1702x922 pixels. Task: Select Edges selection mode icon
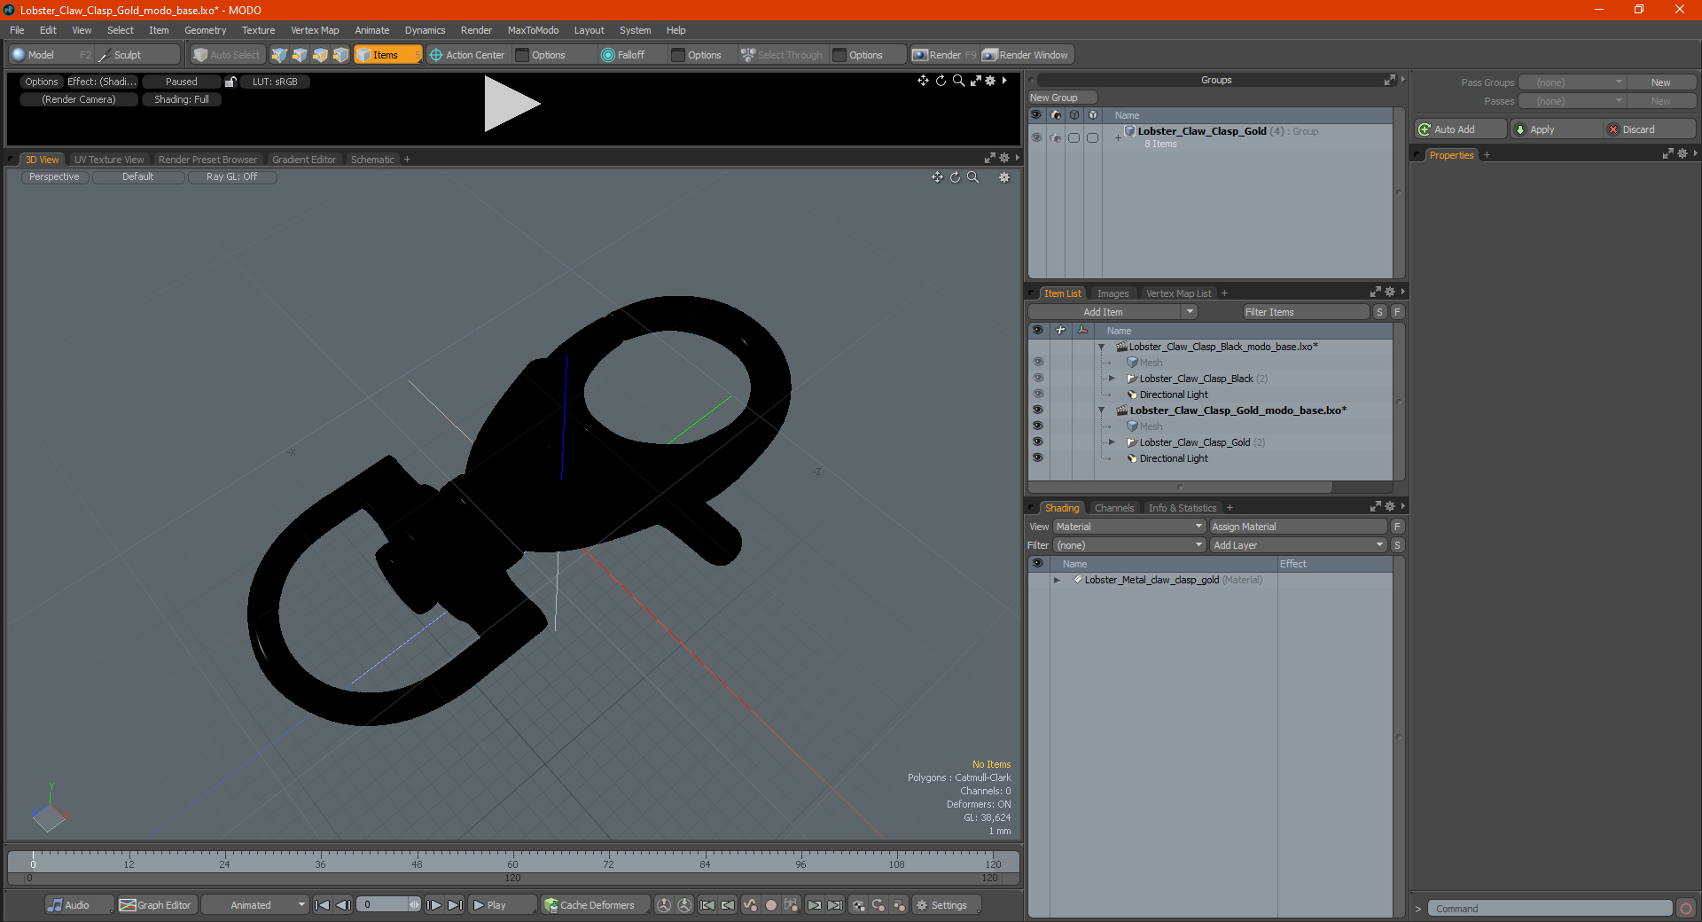pos(300,55)
